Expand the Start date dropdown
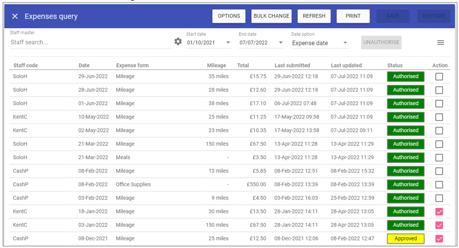The width and height of the screenshot is (459, 248). (x=228, y=43)
